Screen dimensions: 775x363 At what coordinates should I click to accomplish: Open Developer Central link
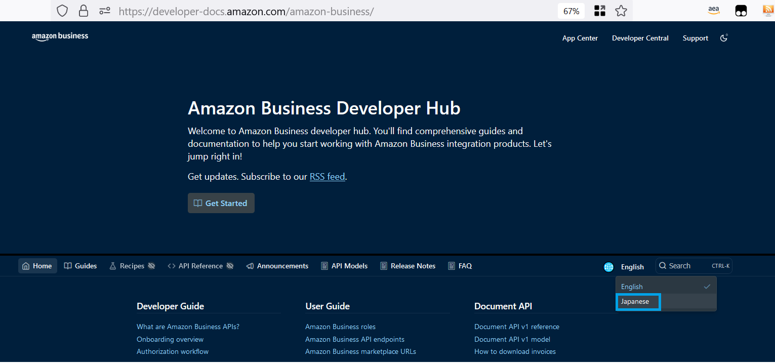(640, 38)
